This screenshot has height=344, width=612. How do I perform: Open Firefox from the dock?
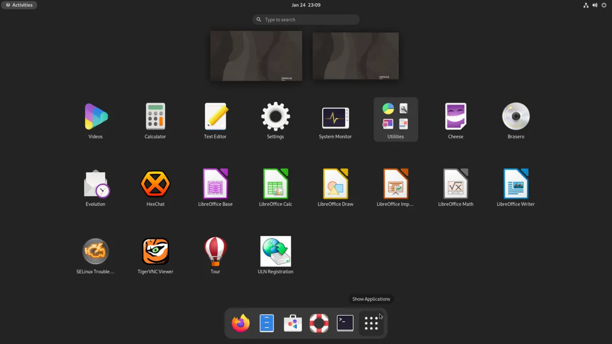(241, 323)
